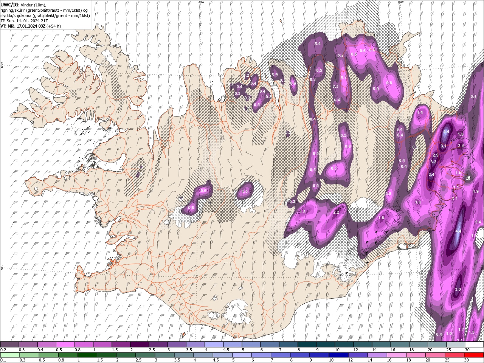Click the '2.4' snowfall value in the east

pyautogui.click(x=461, y=146)
